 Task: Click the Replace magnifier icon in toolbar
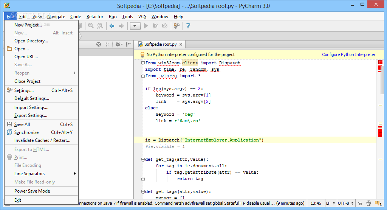pyautogui.click(x=100, y=26)
